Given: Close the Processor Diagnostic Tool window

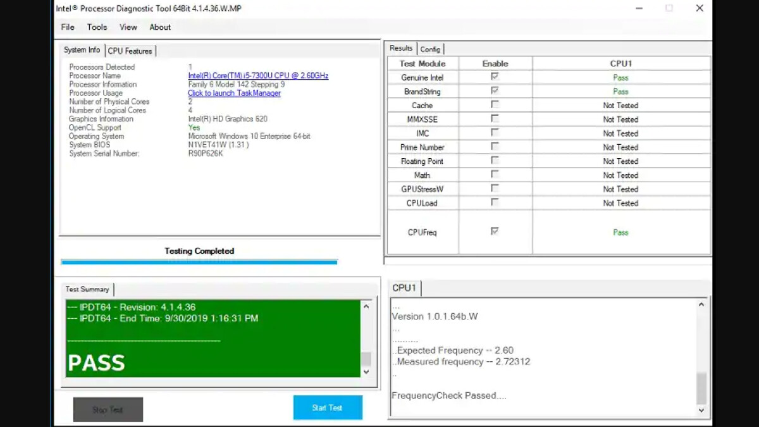Looking at the screenshot, I should [x=700, y=8].
